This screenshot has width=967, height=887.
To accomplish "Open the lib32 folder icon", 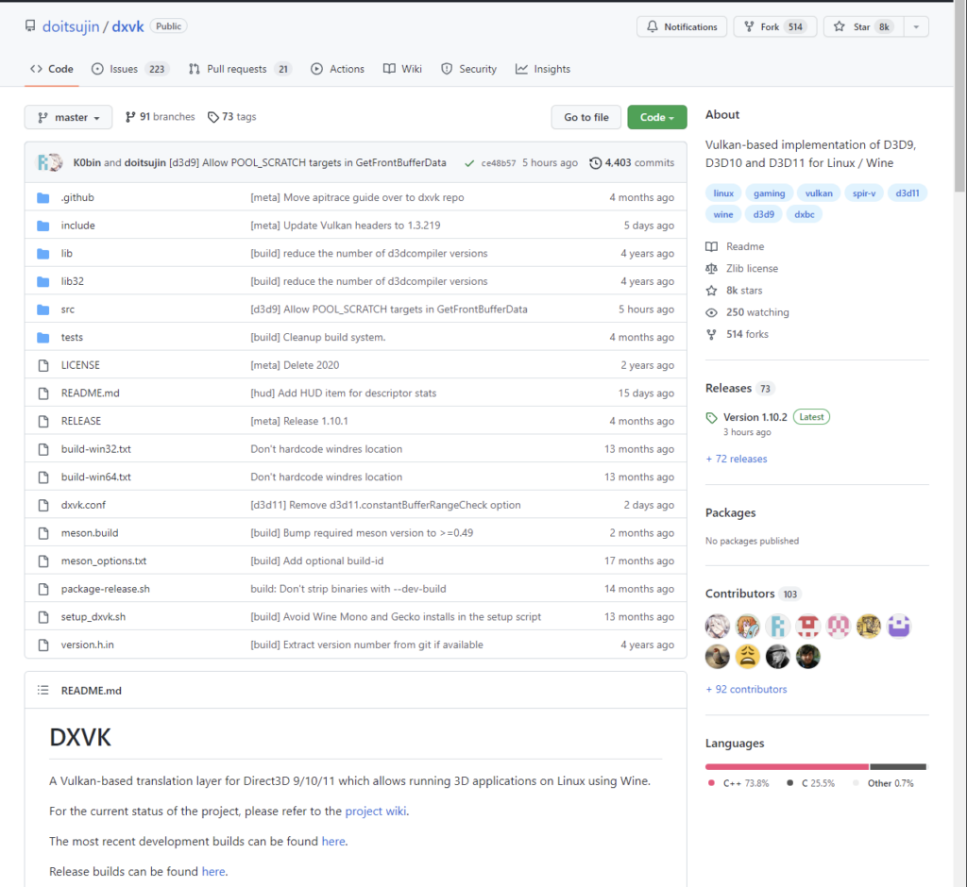I will (x=43, y=282).
